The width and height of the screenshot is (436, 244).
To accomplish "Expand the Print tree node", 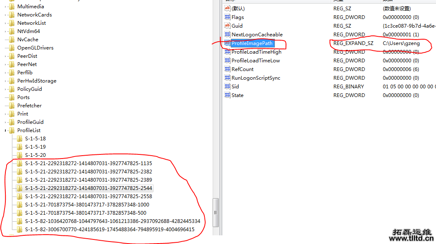I will tap(5, 114).
